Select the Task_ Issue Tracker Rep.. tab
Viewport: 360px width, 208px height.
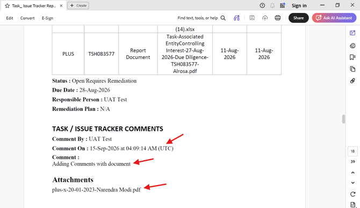tap(34, 6)
